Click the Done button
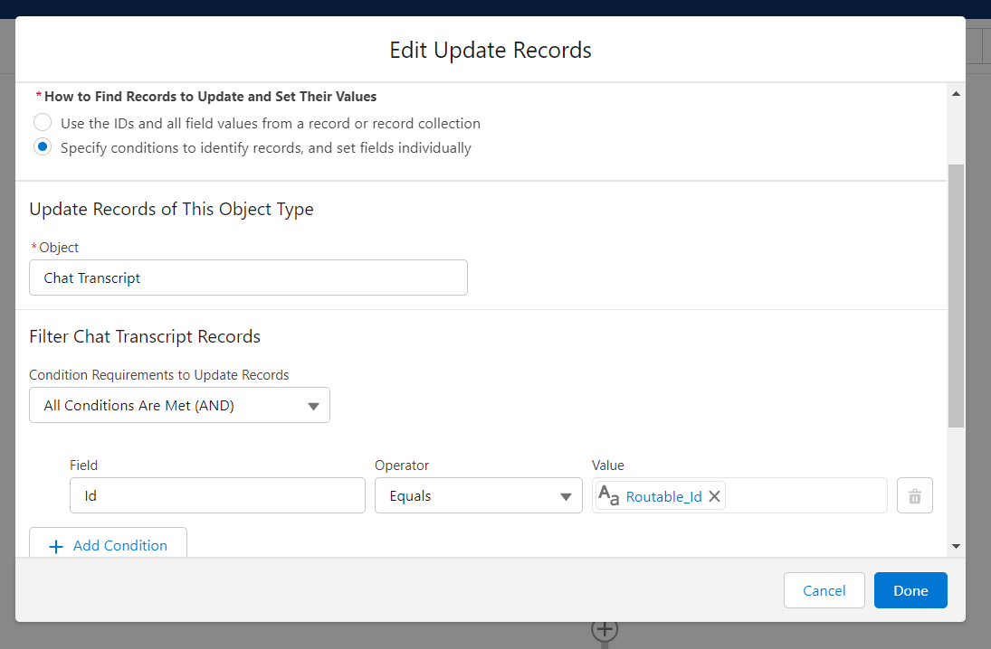Viewport: 991px width, 649px height. (910, 590)
